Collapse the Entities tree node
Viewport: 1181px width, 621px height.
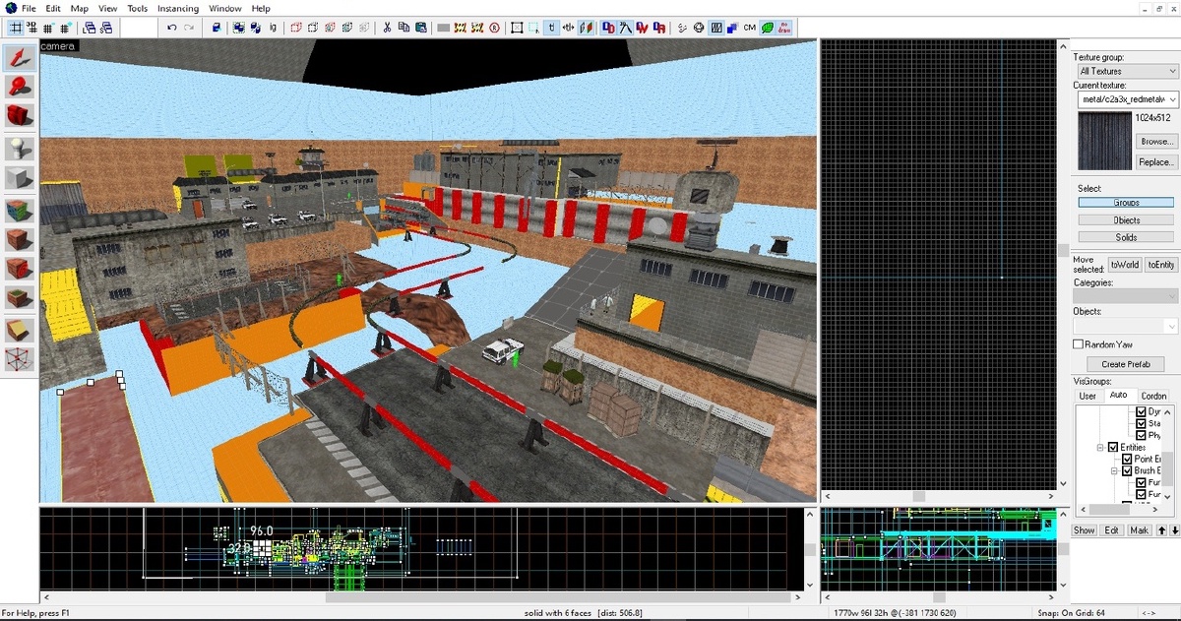pyautogui.click(x=1101, y=448)
